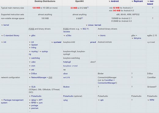Image resolution: width=159 pixels, height=113 pixels.
Task: Click the dpkg link
Action: (x=33, y=100)
